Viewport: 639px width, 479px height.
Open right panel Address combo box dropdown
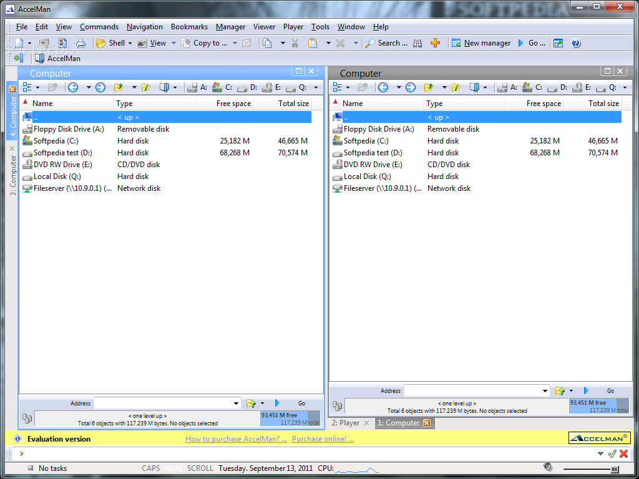[x=545, y=390]
